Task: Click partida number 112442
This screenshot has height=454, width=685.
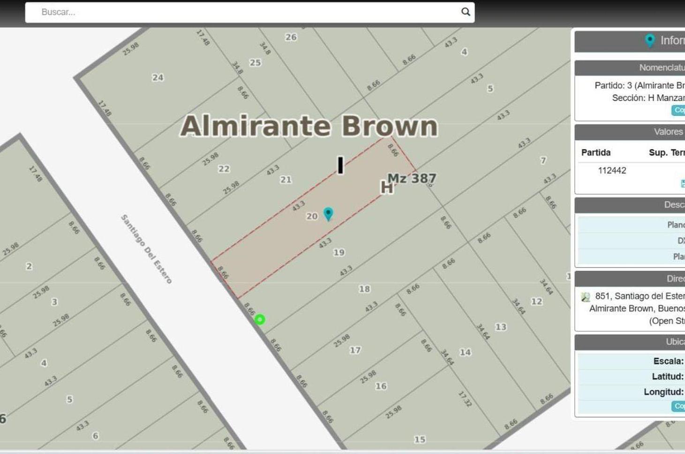Action: click(612, 170)
